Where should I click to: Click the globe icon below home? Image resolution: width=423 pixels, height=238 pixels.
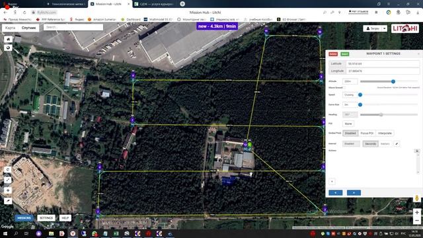[x=8, y=48]
